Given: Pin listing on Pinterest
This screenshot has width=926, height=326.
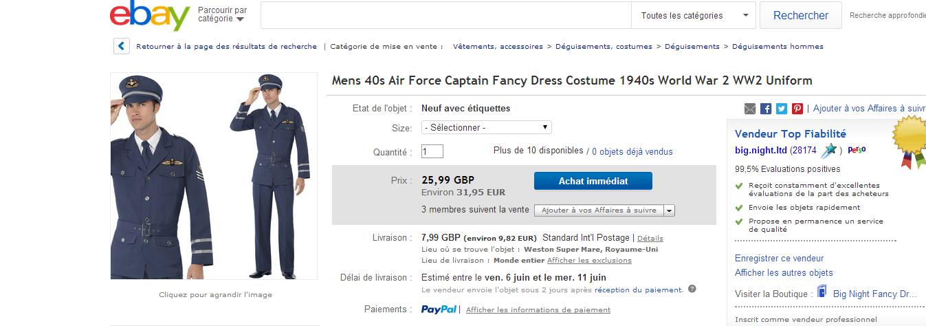Looking at the screenshot, I should pyautogui.click(x=797, y=109).
